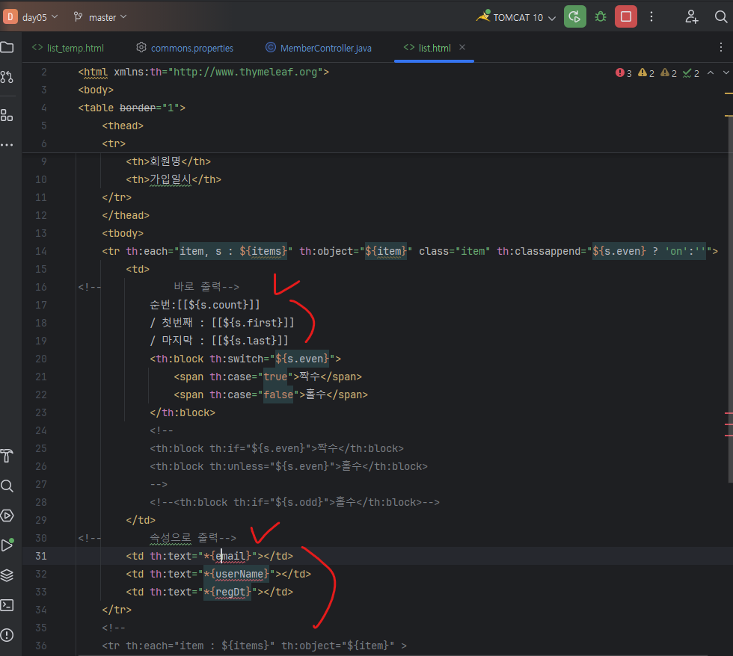The image size is (733, 656).
Task: Switch to commons.properties tab
Action: tap(185, 48)
